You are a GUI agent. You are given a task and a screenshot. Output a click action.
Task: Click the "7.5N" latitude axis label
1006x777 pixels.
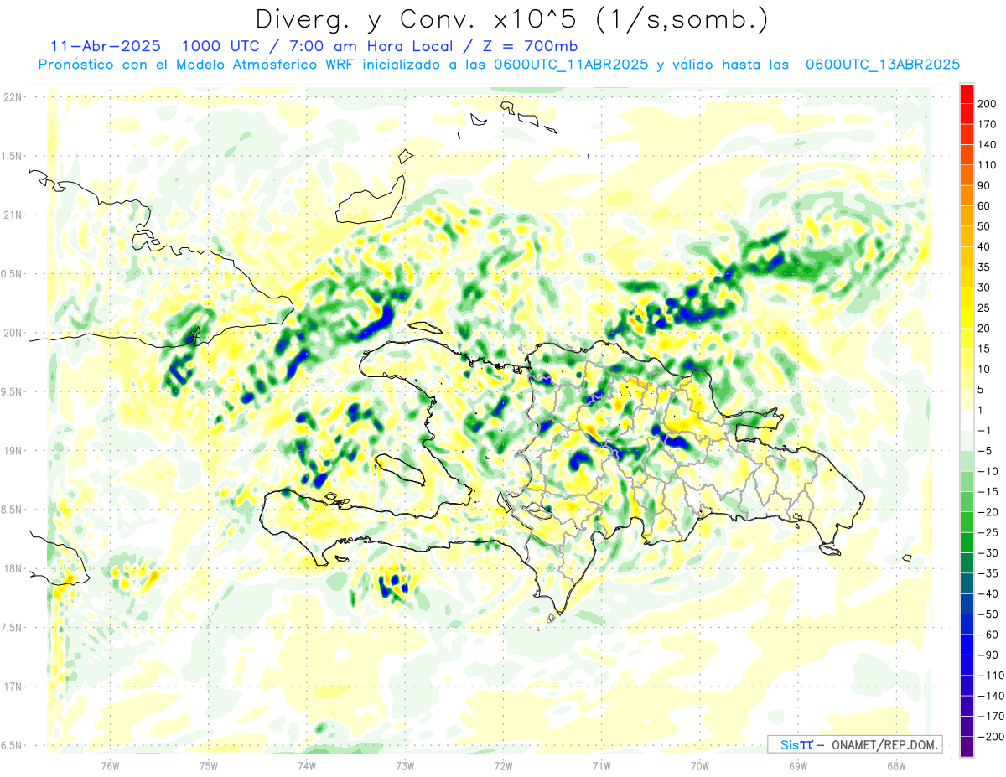pos(13,628)
